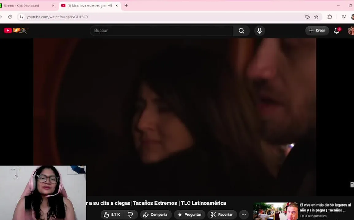Image resolution: width=354 pixels, height=220 pixels.
Task: Open media control icon in toolbar
Action: tap(344, 17)
